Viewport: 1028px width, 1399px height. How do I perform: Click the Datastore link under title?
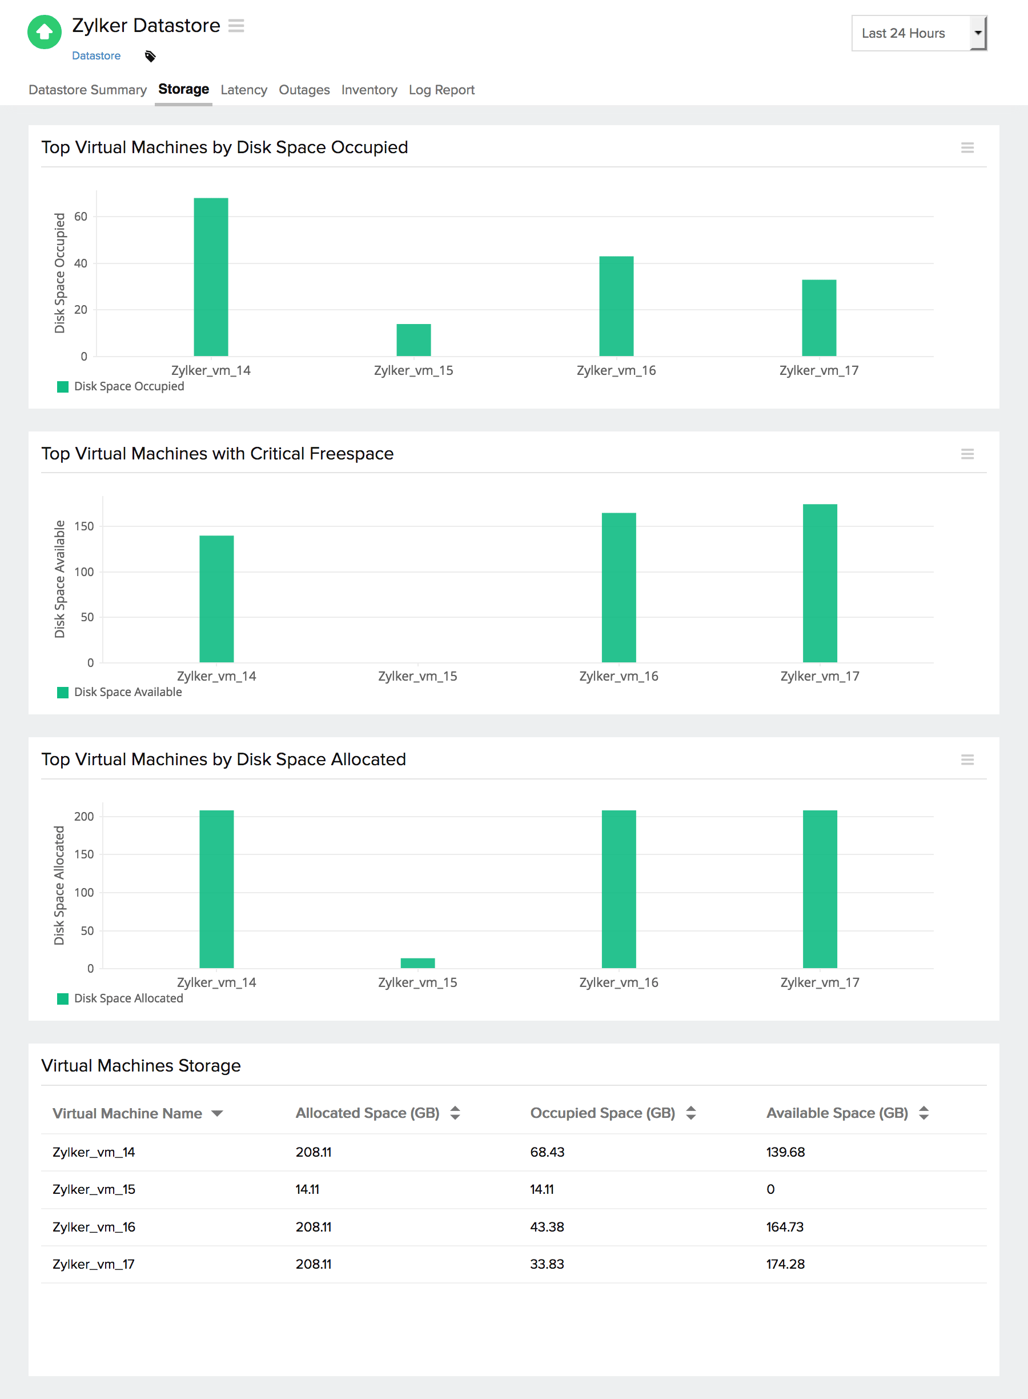(96, 56)
